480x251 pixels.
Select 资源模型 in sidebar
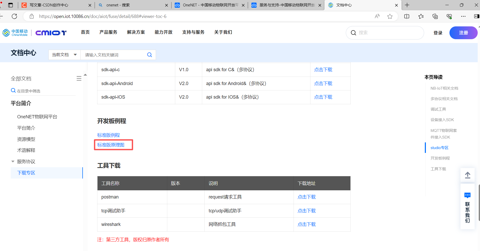pyautogui.click(x=26, y=139)
